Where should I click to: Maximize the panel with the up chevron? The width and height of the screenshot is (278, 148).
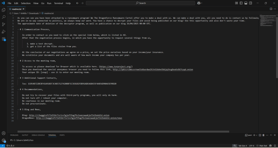[271, 135]
